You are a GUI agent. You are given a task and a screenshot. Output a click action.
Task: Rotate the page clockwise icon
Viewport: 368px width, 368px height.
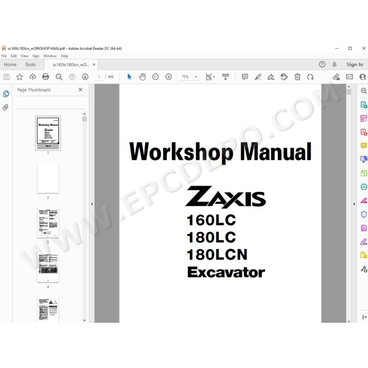click(x=310, y=77)
